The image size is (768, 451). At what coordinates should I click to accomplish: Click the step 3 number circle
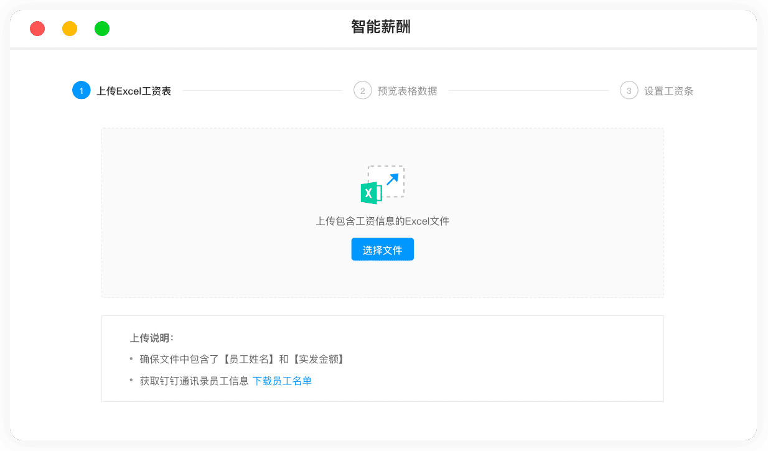click(x=629, y=91)
